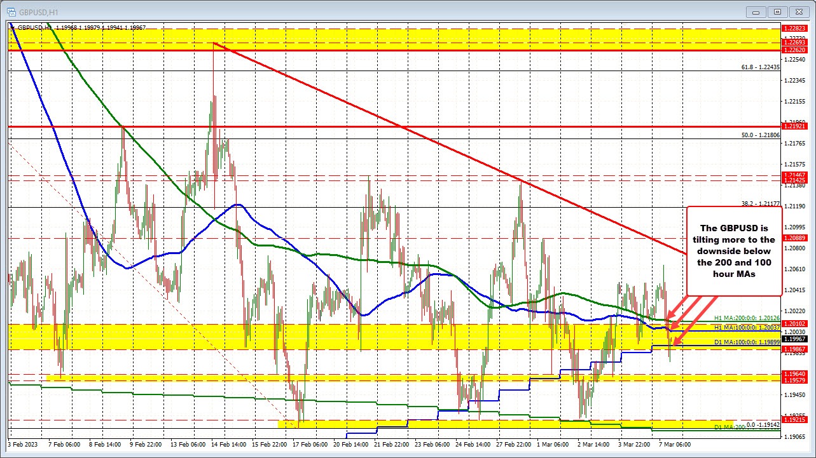Click the '24 Feb 14:00' time axis label
The width and height of the screenshot is (816, 458).
click(474, 445)
